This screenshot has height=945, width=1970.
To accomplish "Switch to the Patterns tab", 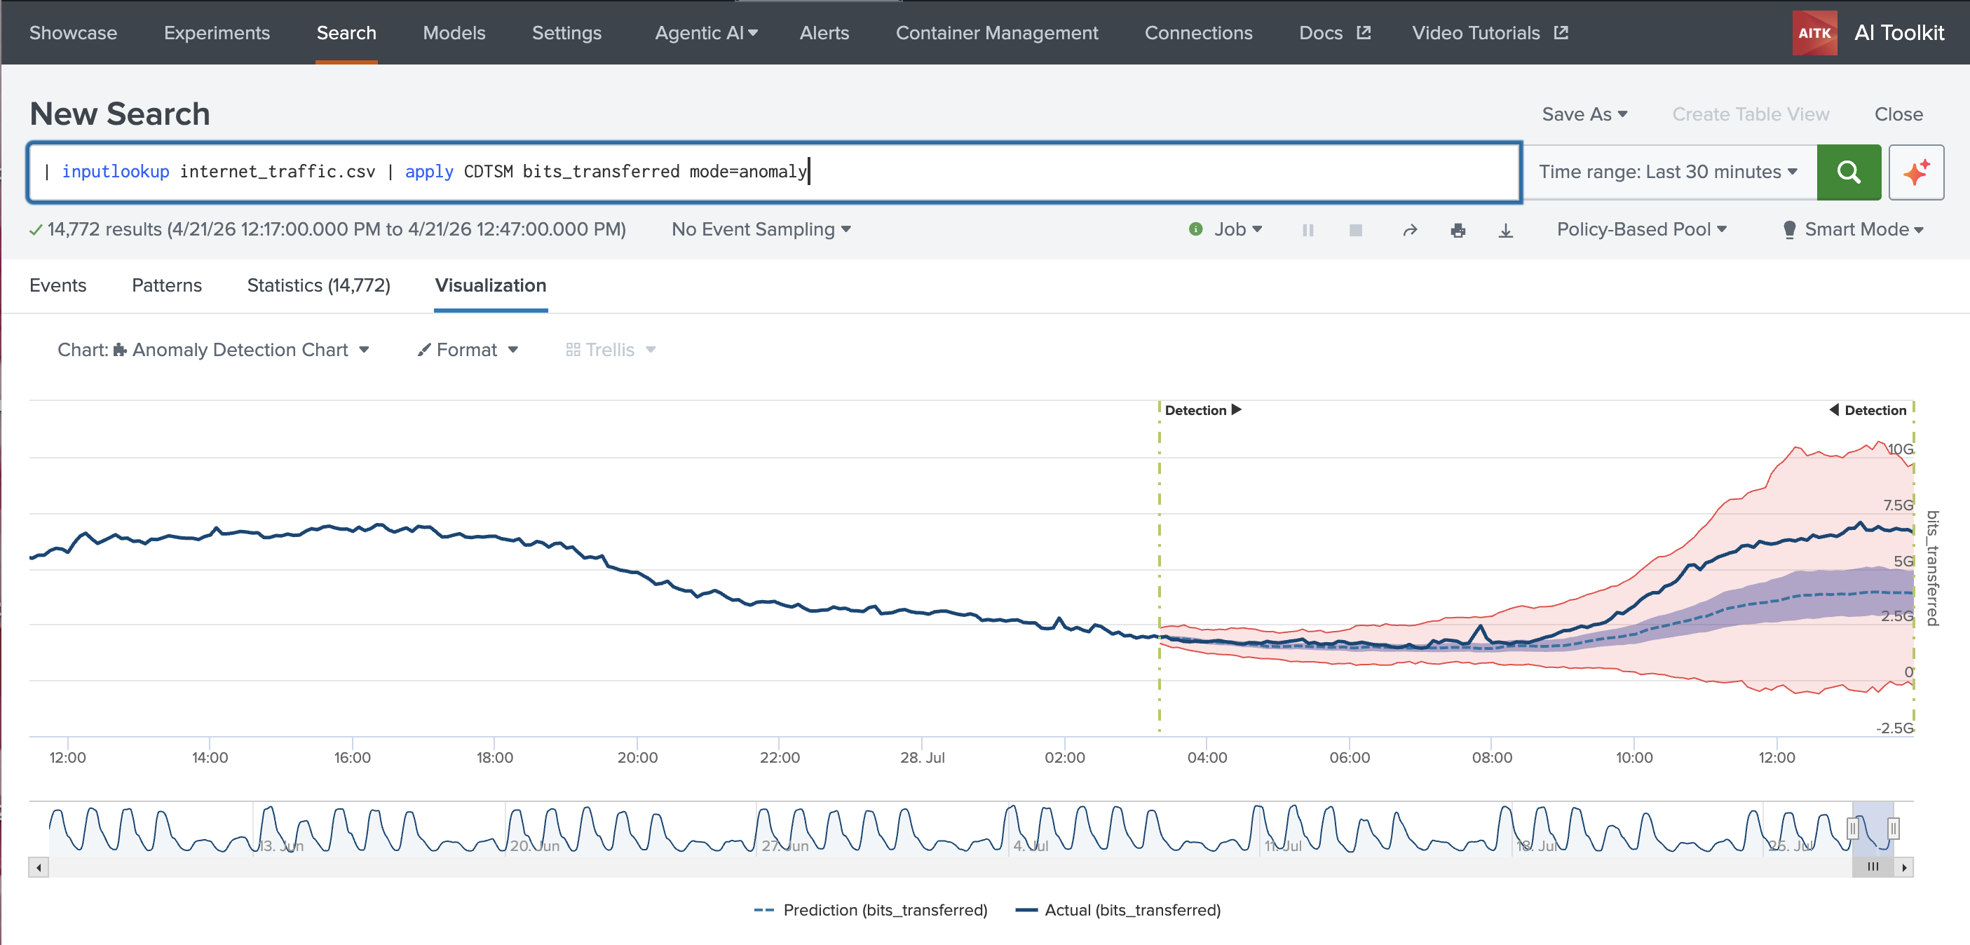I will 167,285.
